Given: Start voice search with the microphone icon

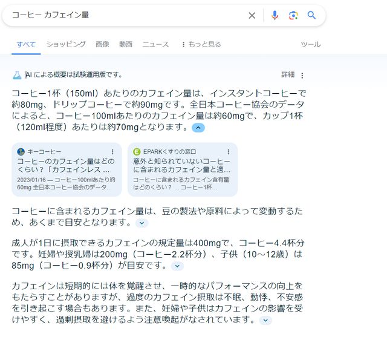Looking at the screenshot, I should point(275,15).
